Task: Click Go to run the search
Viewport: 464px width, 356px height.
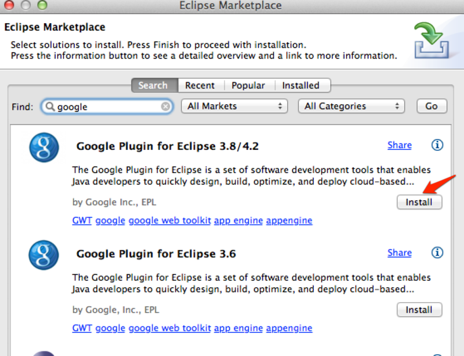Action: (432, 106)
